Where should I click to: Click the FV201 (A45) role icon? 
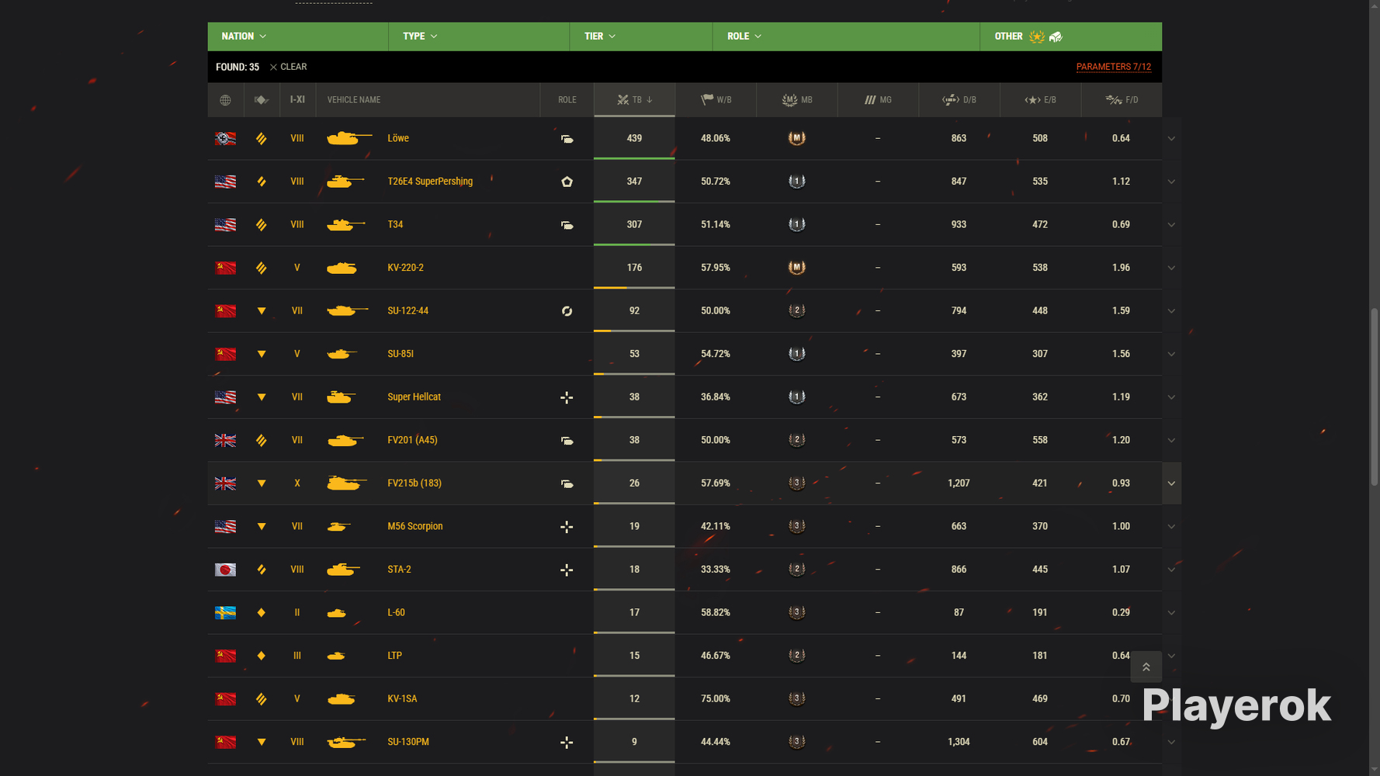567,441
